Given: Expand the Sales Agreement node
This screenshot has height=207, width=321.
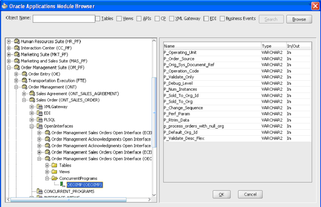Looking at the screenshot, I should (x=24, y=94).
